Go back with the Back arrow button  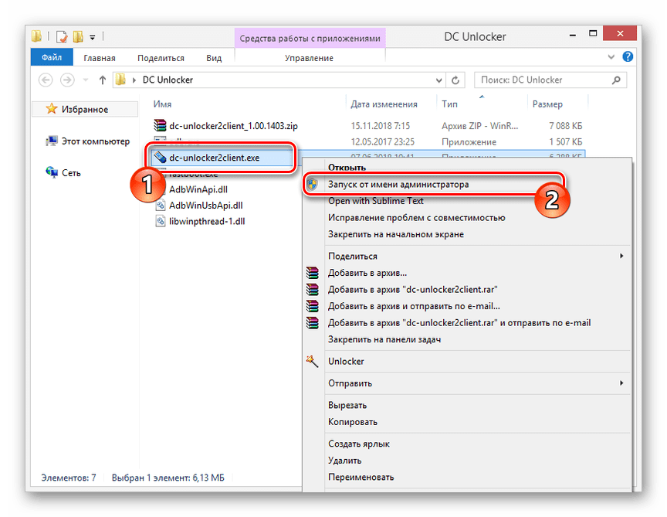coord(46,80)
